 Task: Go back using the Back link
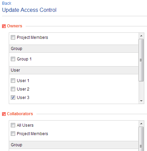(x=7, y=3)
